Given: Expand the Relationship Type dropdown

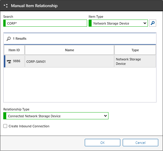Looking at the screenshot, I should pyautogui.click(x=56, y=116).
